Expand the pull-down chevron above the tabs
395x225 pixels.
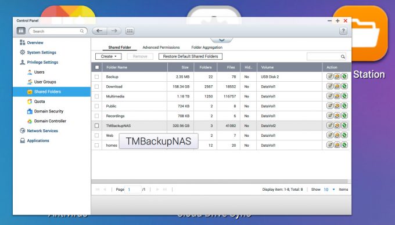(222, 40)
